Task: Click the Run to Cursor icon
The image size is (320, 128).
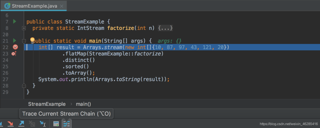Action: pos(43,124)
